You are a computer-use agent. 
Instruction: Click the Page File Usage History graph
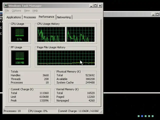pyautogui.click(x=66, y=58)
